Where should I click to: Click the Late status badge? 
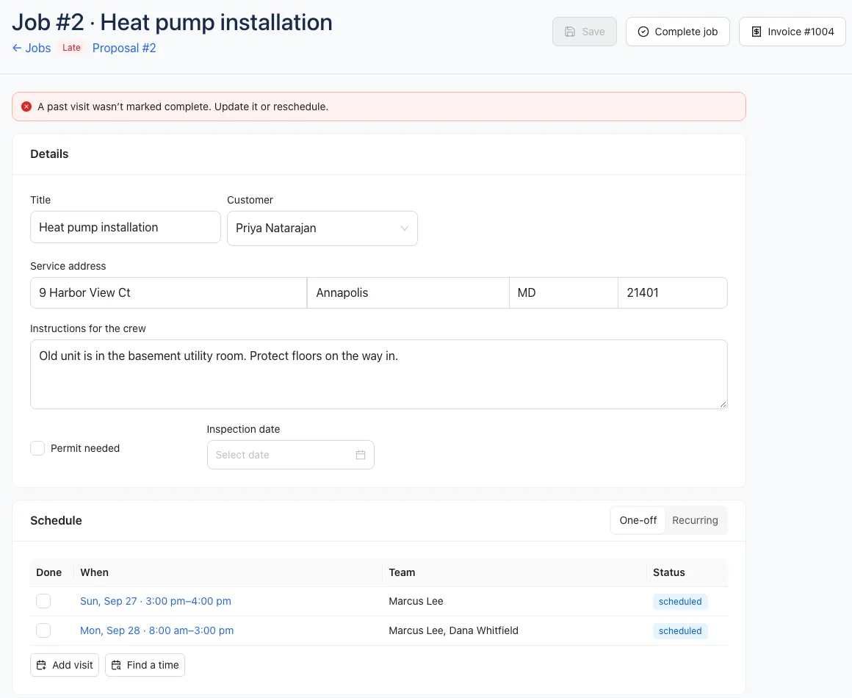click(x=71, y=48)
